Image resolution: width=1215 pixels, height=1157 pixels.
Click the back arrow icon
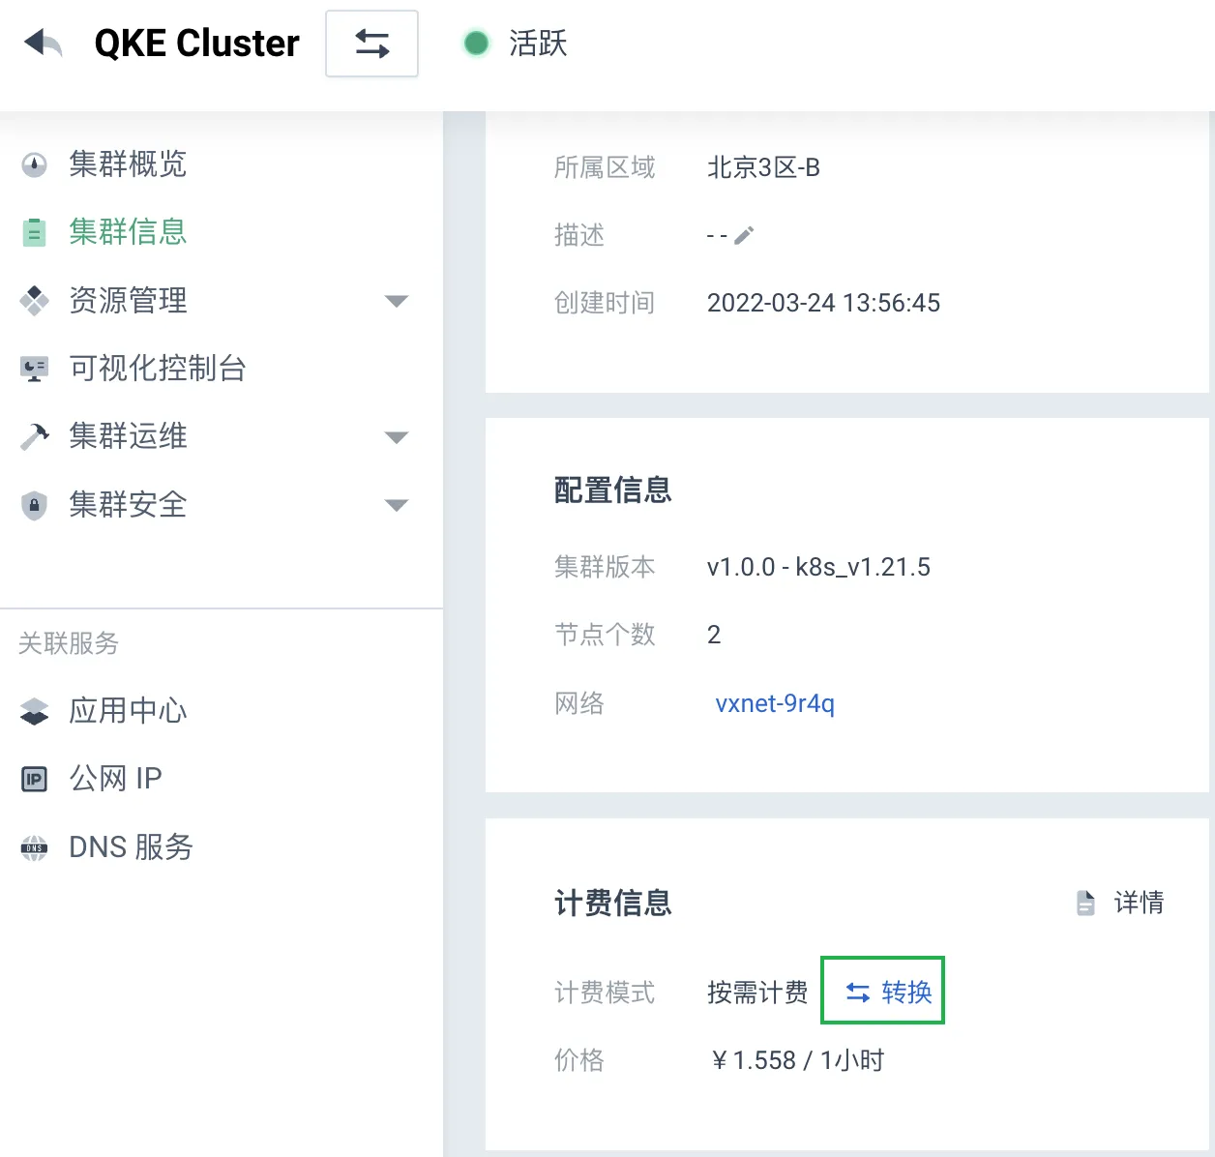click(x=43, y=44)
